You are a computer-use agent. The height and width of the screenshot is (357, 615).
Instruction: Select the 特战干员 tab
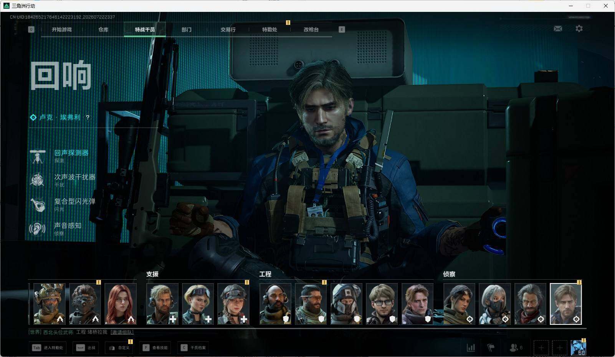[145, 29]
